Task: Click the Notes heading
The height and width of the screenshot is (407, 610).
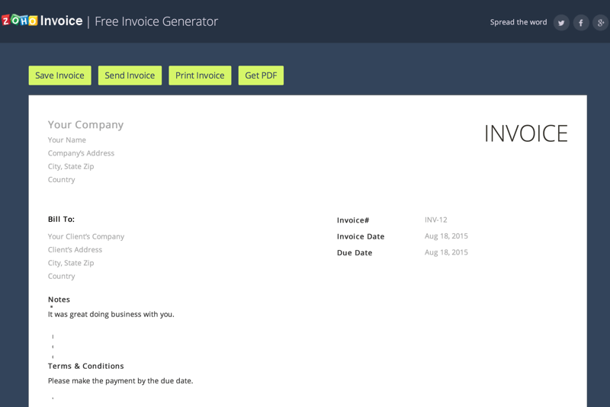Action: pyautogui.click(x=59, y=300)
